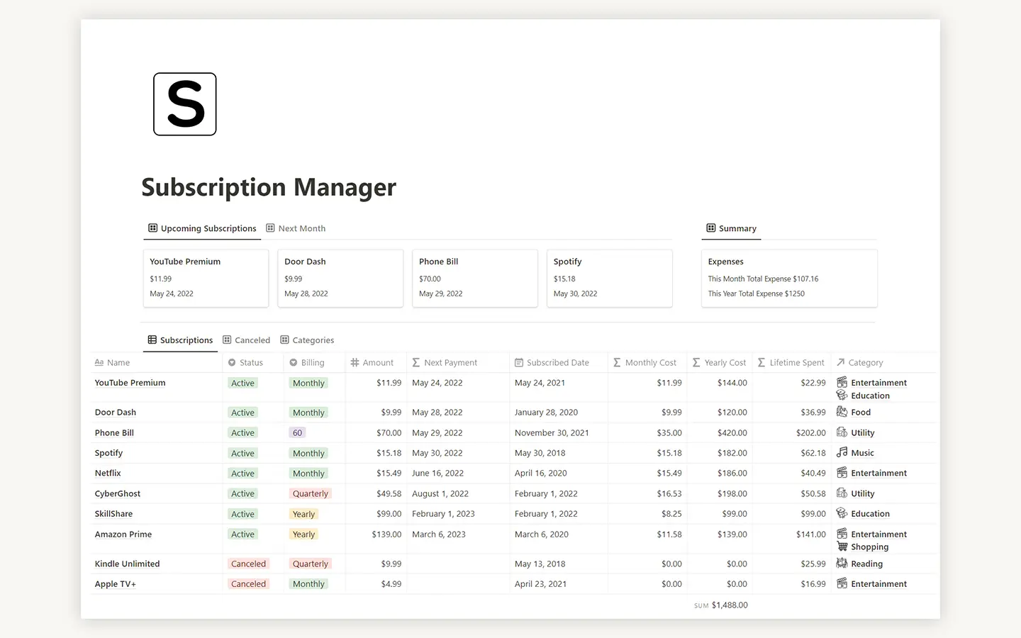Click the August 1, 2022 next payment cell
Image resolution: width=1021 pixels, height=638 pixels.
440,494
